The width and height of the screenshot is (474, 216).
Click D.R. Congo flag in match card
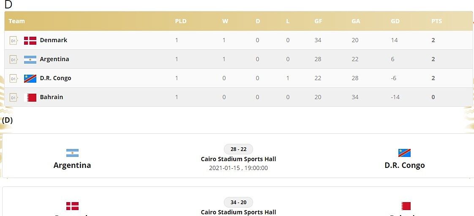pyautogui.click(x=404, y=153)
